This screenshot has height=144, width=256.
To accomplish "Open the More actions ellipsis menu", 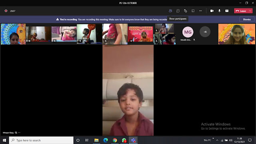I will pyautogui.click(x=200, y=11).
